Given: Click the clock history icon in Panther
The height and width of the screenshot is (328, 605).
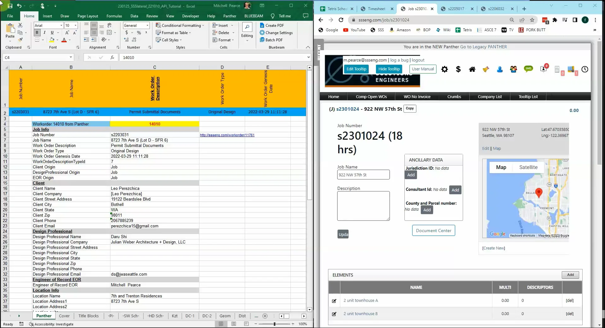Looking at the screenshot, I should [x=584, y=69].
